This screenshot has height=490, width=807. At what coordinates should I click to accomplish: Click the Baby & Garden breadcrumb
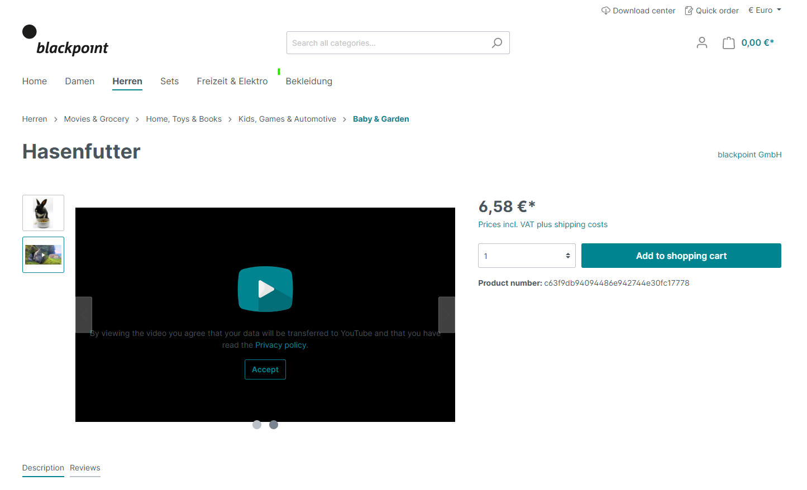[x=381, y=119]
